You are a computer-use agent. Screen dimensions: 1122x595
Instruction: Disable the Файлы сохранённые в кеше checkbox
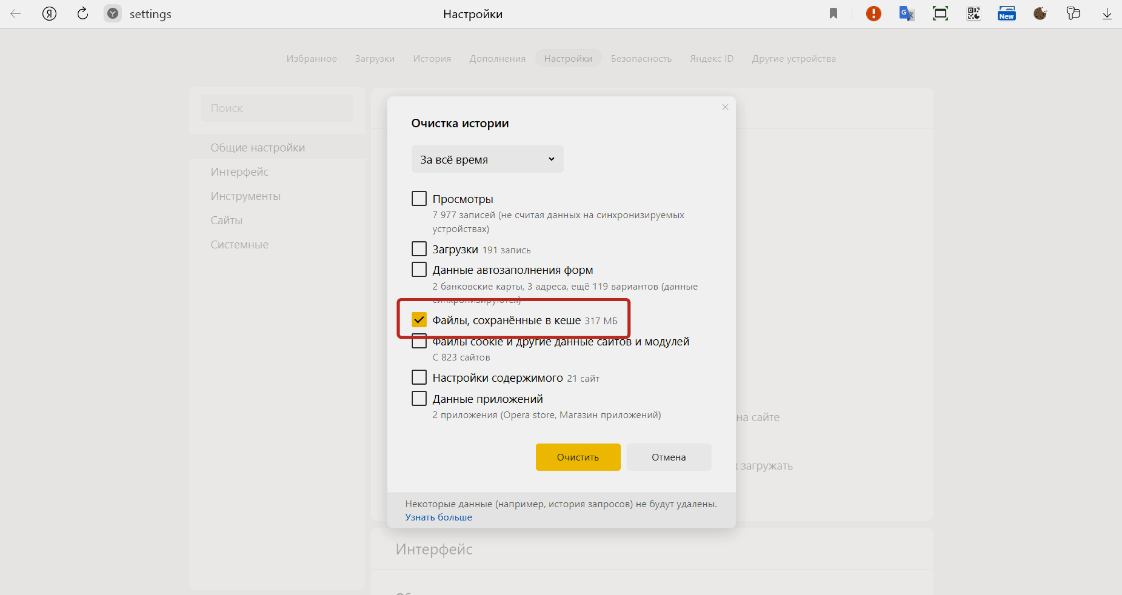[x=418, y=320]
